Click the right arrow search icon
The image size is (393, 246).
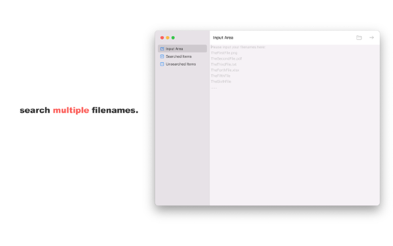click(371, 37)
